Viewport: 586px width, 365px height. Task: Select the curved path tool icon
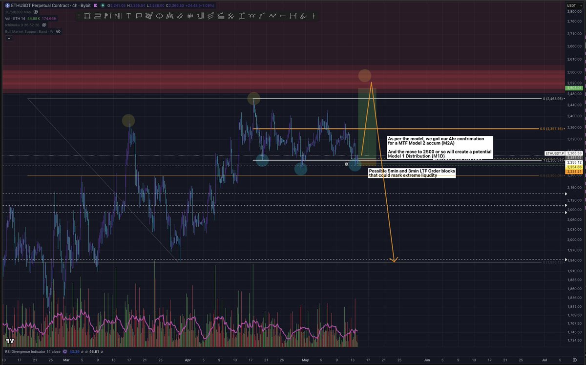coord(262,16)
